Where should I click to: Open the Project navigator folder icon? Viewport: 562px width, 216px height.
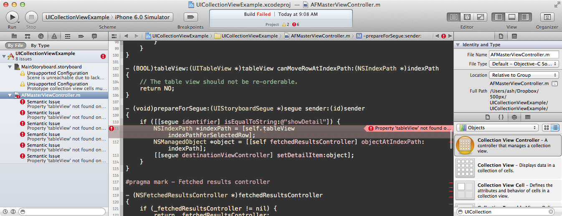[14, 36]
